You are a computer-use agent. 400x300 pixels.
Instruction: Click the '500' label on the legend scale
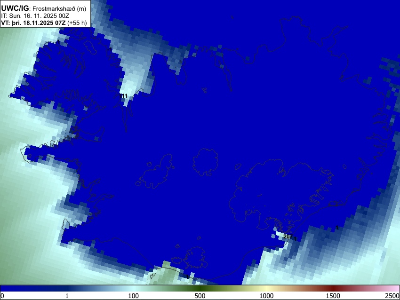200,296
